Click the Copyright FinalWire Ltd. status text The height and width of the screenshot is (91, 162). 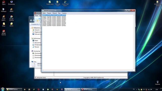coord(93,78)
